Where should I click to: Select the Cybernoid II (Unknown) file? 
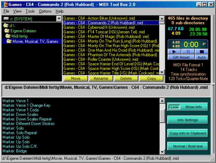tap(111, 27)
